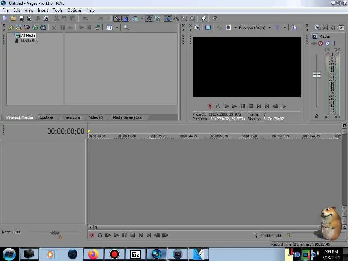348x261 pixels.
Task: Click the Downmix Output icon
Action: 325,28
